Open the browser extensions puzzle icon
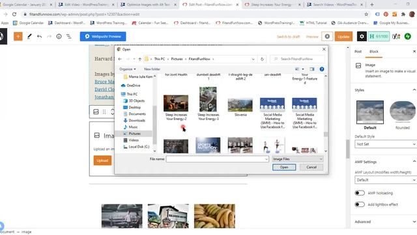This screenshot has width=417, height=235. (403, 14)
